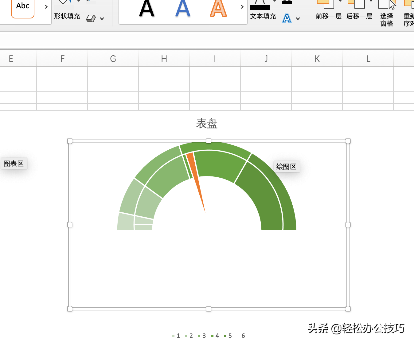Click 前移一层 bring forward
Viewport: 414px width, 343px height.
(329, 16)
